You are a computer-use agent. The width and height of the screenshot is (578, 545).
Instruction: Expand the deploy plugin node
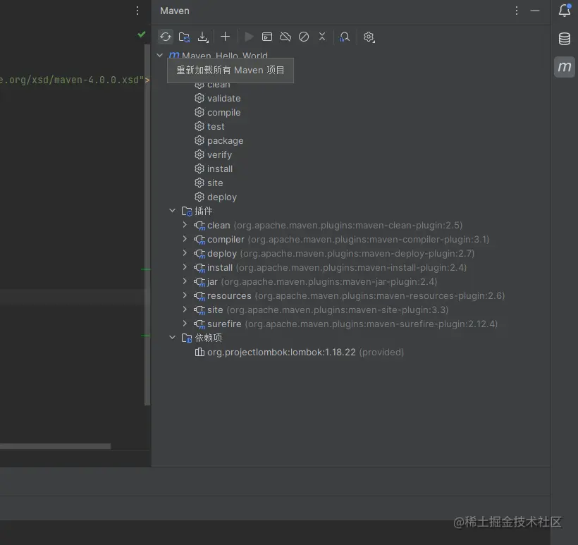[185, 253]
